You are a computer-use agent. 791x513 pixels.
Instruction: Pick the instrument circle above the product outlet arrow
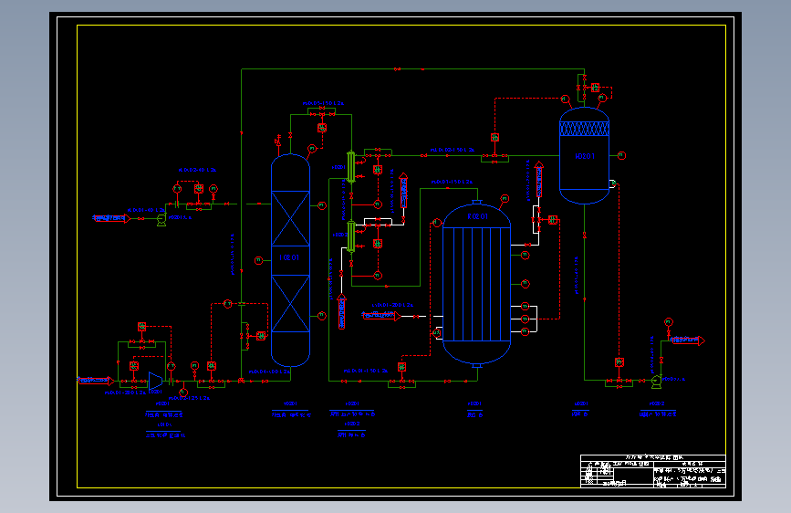coord(669,322)
